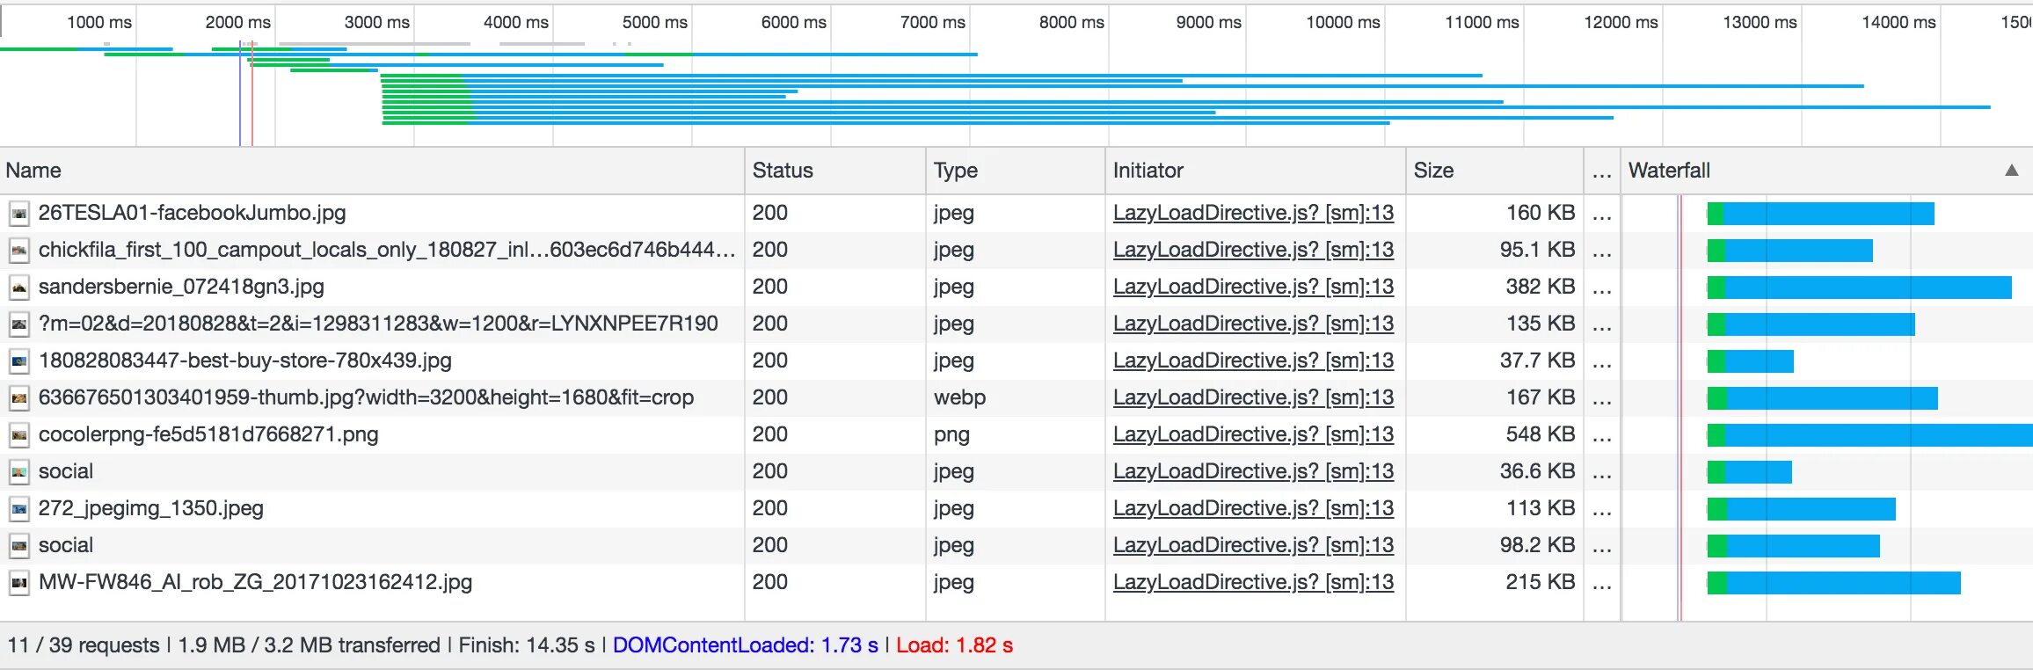This screenshot has height=670, width=2033.
Task: Click the chickfila_first_100_campout image icon
Action: coord(19,250)
